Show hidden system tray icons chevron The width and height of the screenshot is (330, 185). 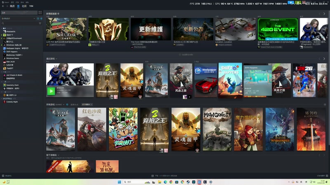[289, 182]
